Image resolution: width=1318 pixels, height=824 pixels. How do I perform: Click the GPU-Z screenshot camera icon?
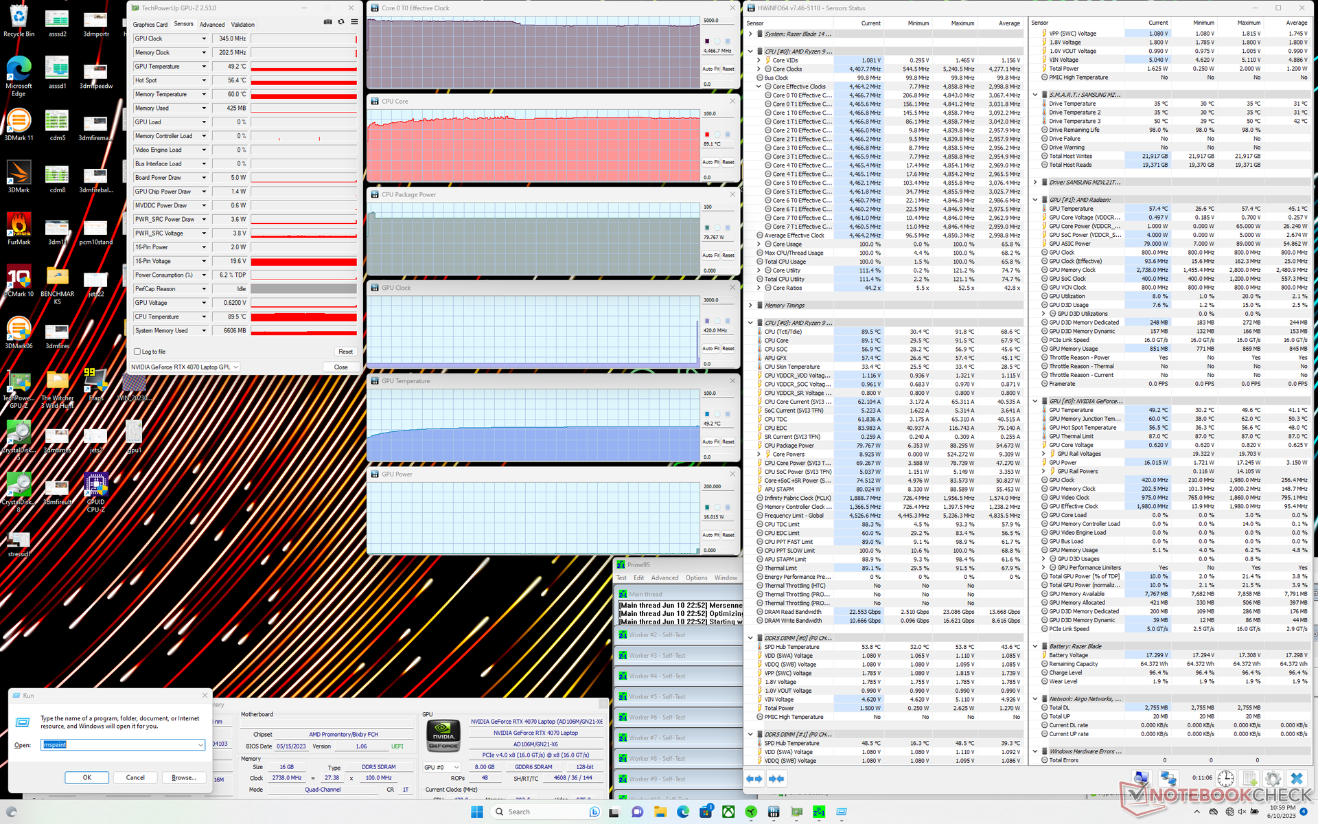(x=327, y=22)
